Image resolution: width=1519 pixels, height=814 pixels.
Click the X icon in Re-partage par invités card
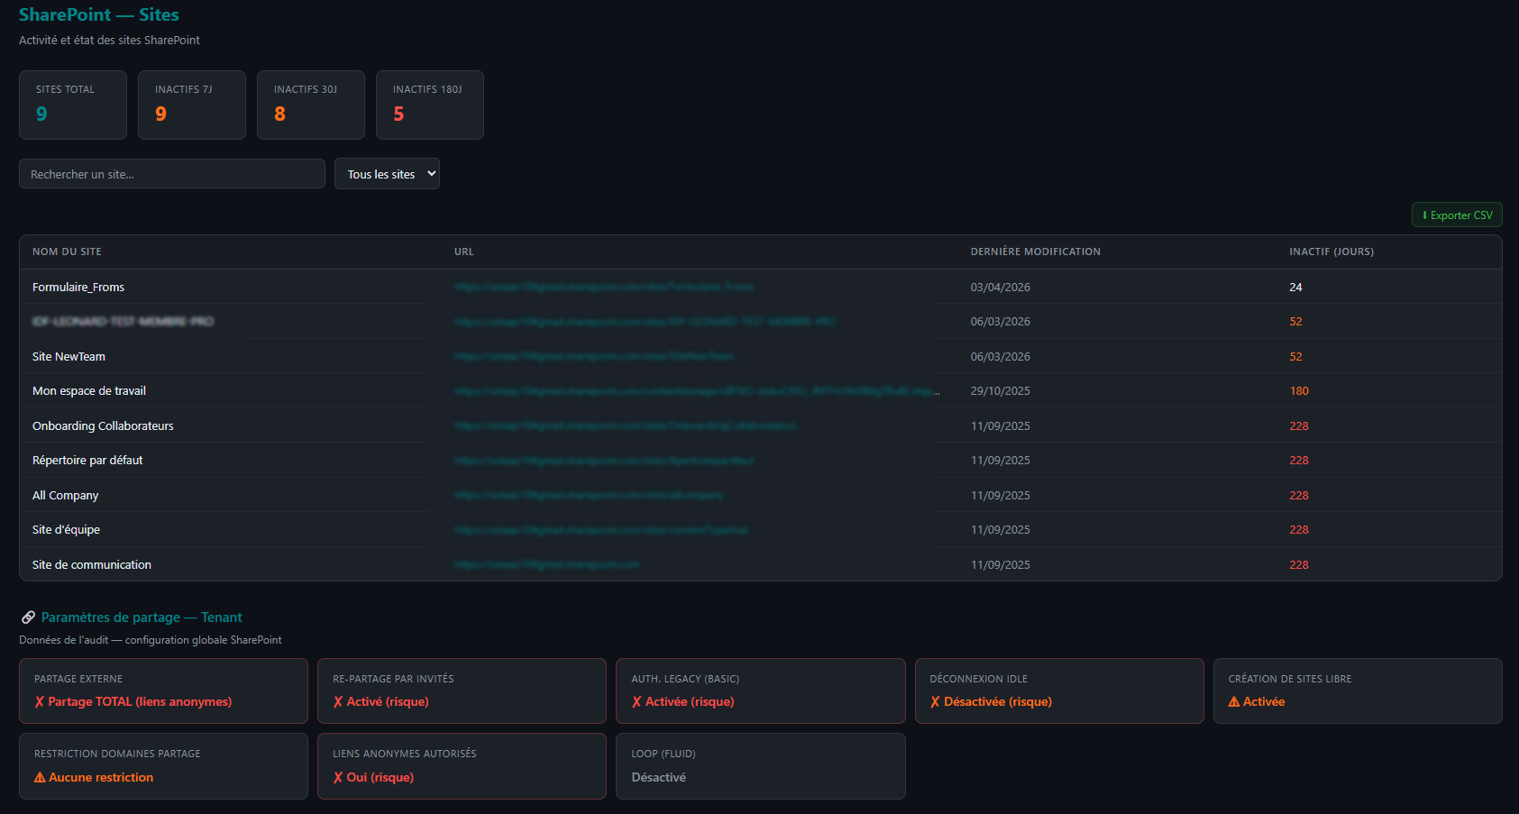point(338,702)
